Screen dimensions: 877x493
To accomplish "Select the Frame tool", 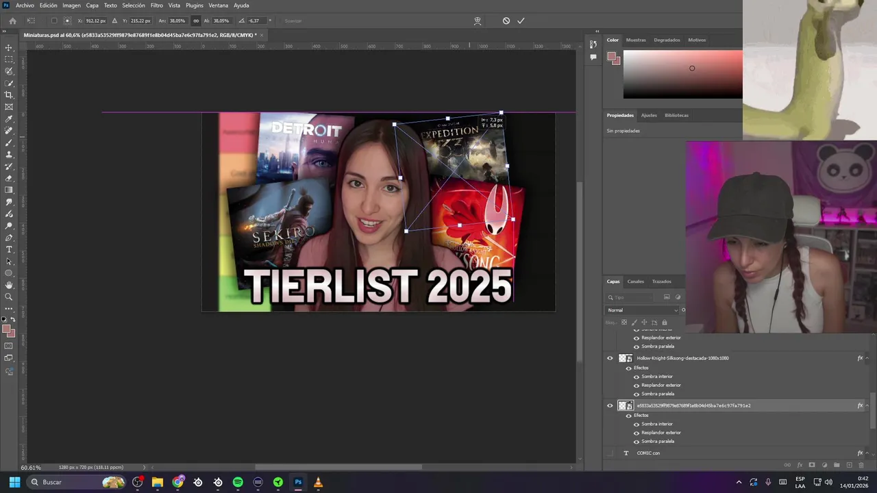I will pos(9,107).
